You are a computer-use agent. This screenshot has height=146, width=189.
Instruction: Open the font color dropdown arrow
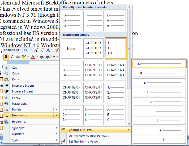[x=37, y=56]
